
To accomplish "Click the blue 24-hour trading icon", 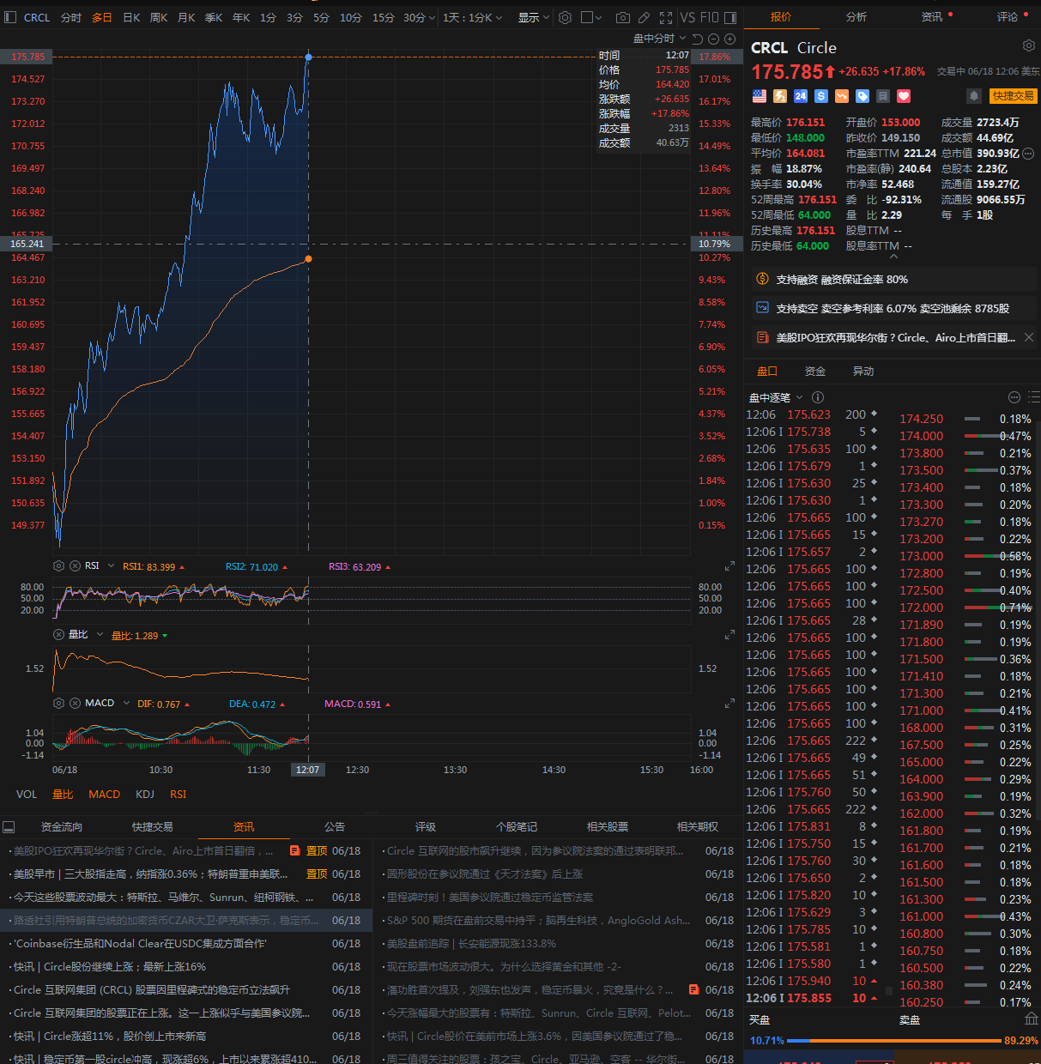I will tap(800, 96).
